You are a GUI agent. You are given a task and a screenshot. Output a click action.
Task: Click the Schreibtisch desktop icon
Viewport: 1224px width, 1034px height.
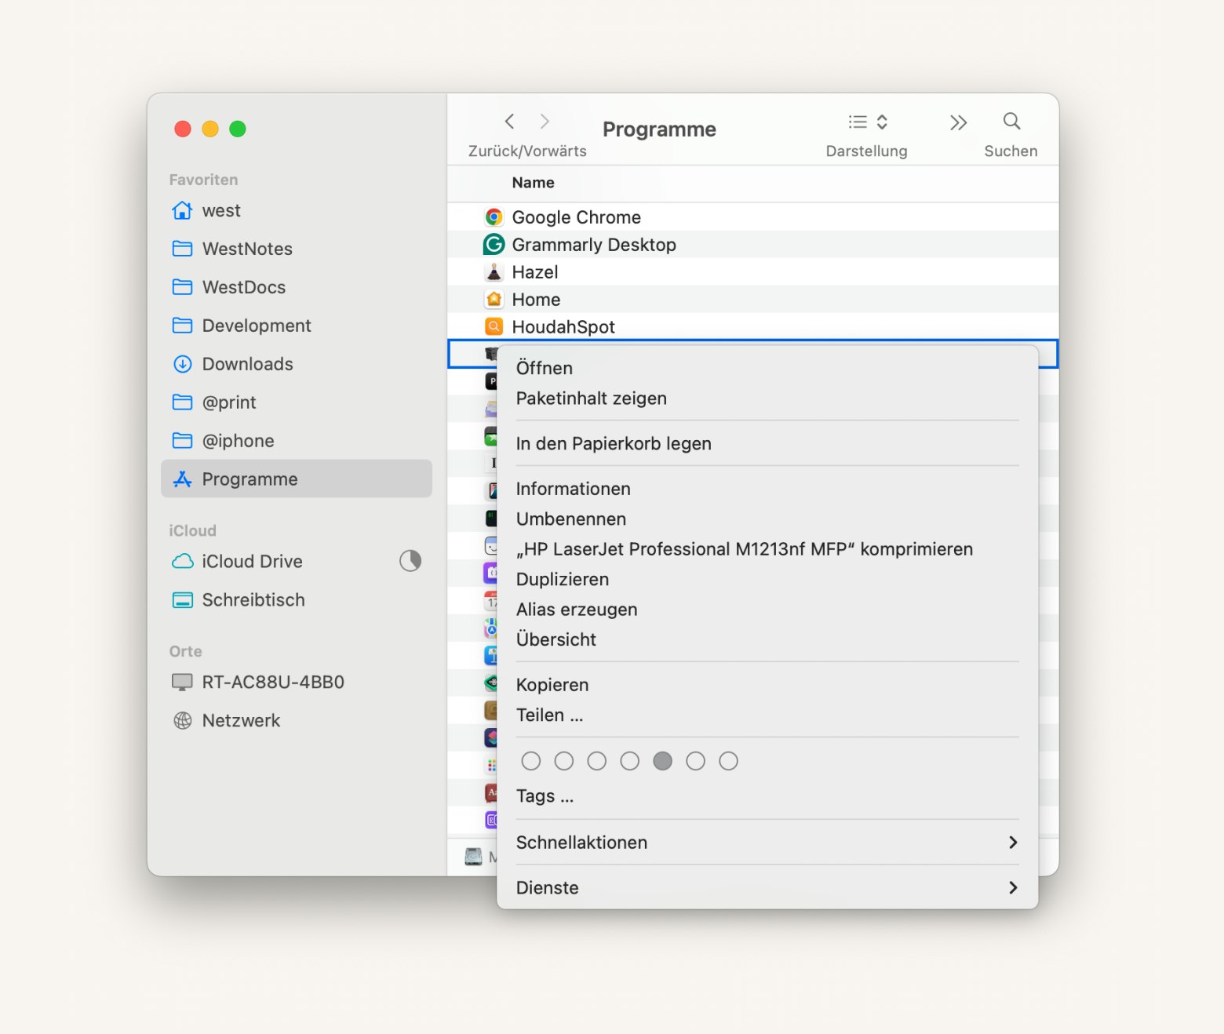pyautogui.click(x=182, y=600)
